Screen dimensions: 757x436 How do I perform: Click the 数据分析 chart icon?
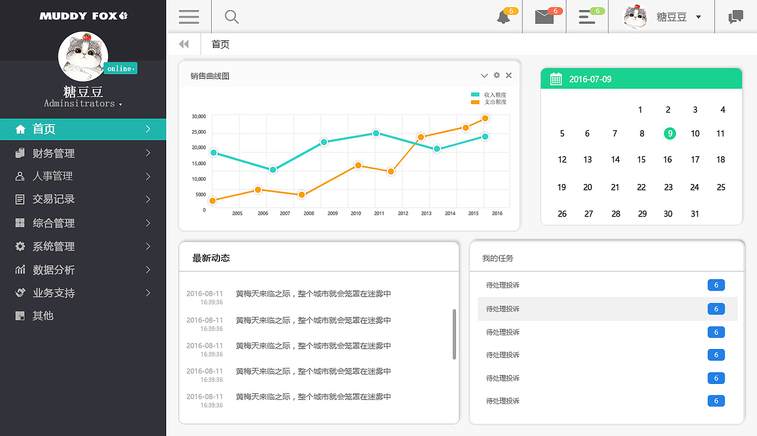point(20,270)
